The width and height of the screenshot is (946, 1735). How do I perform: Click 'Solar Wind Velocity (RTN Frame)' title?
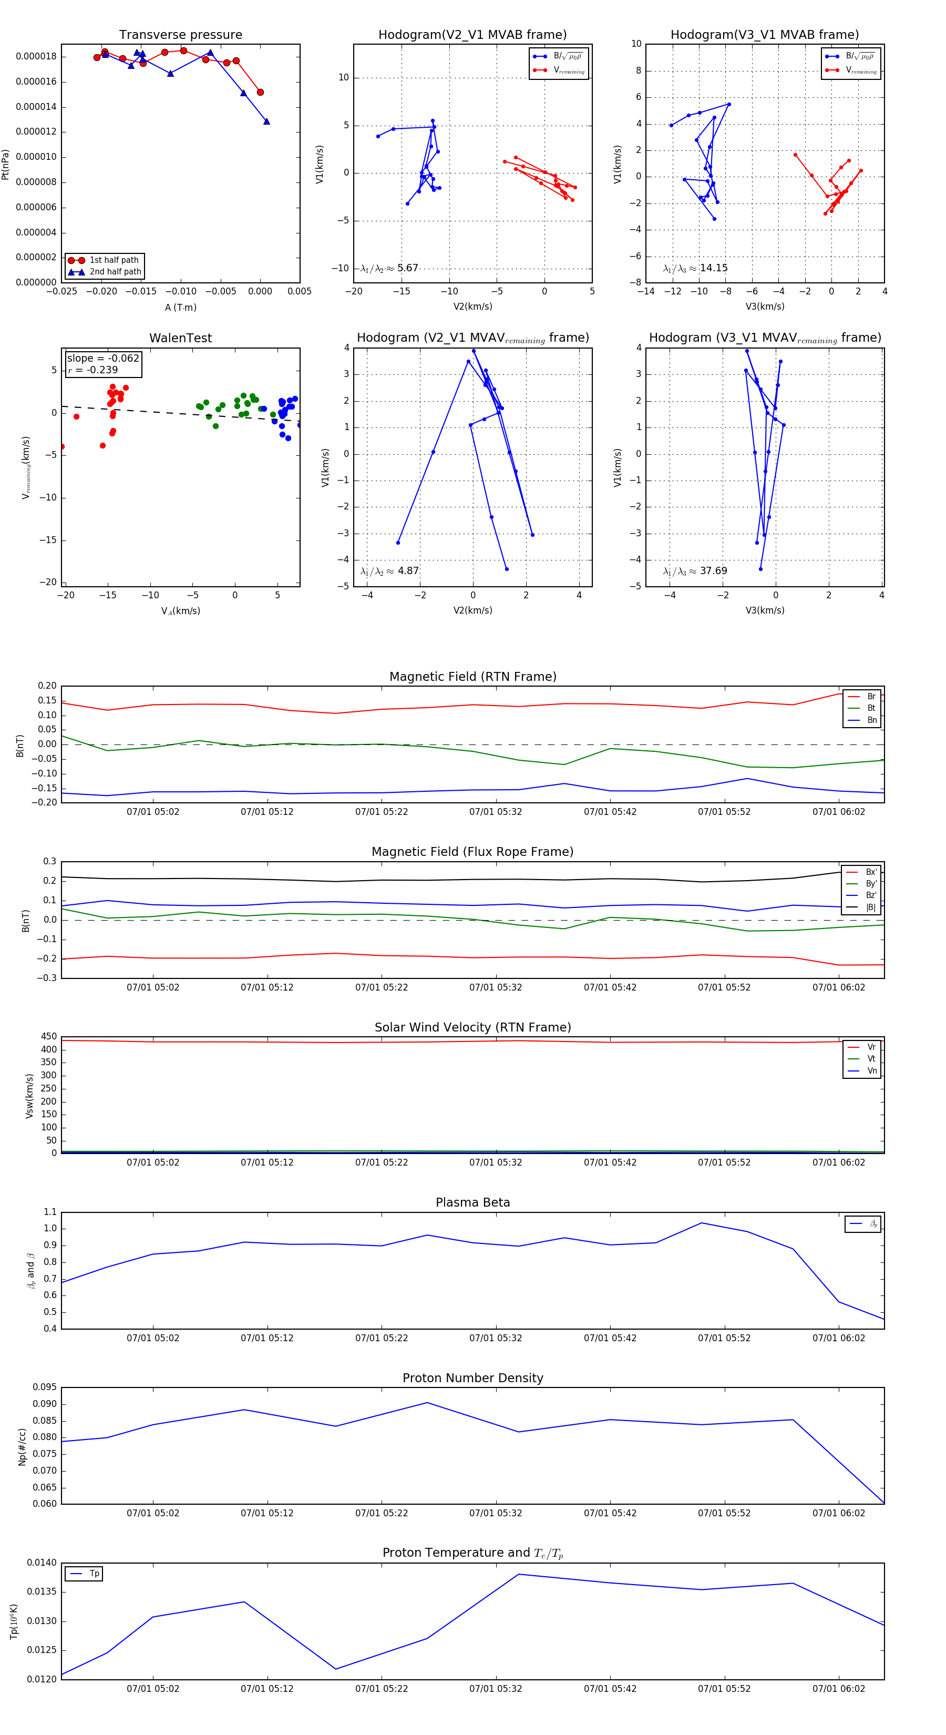(x=472, y=1027)
